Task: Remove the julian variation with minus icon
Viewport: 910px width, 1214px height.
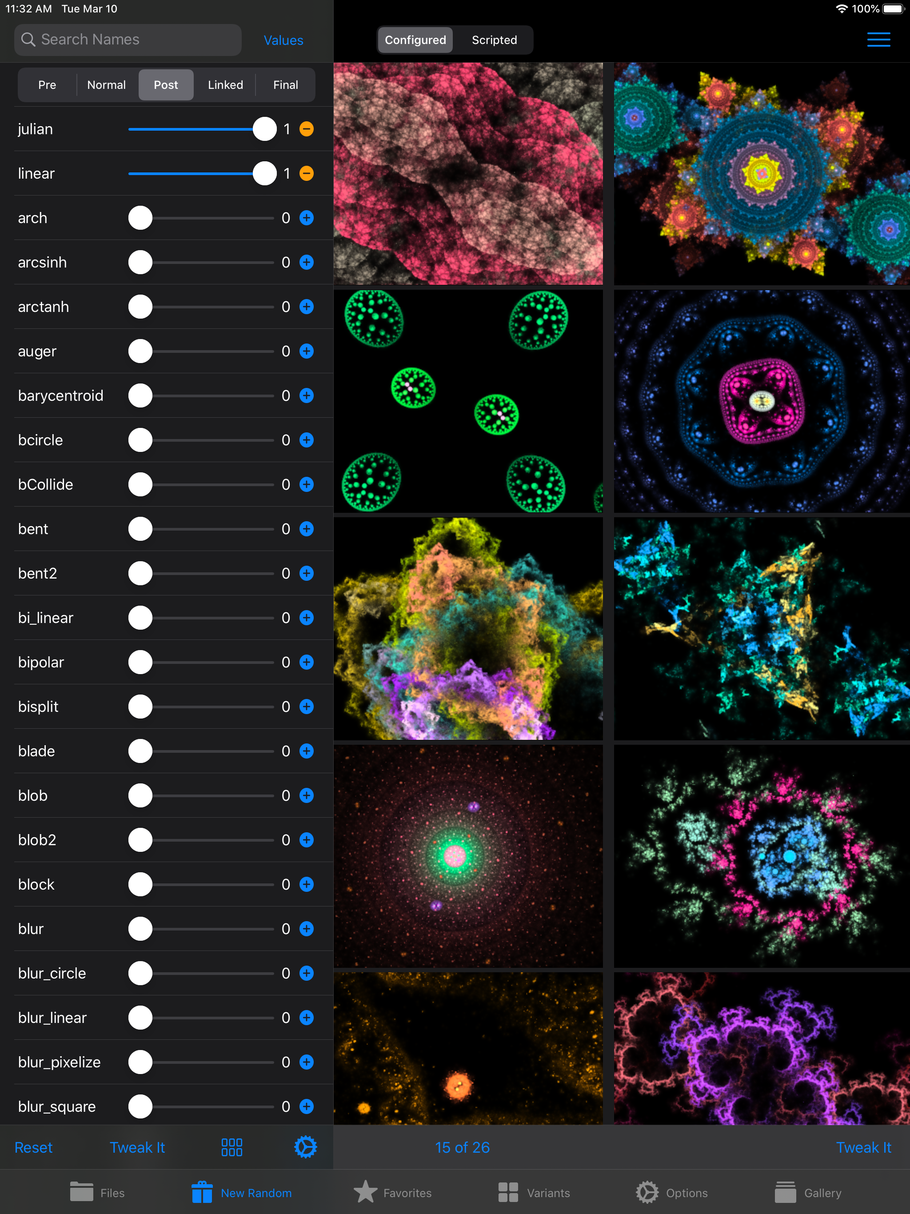Action: (307, 129)
